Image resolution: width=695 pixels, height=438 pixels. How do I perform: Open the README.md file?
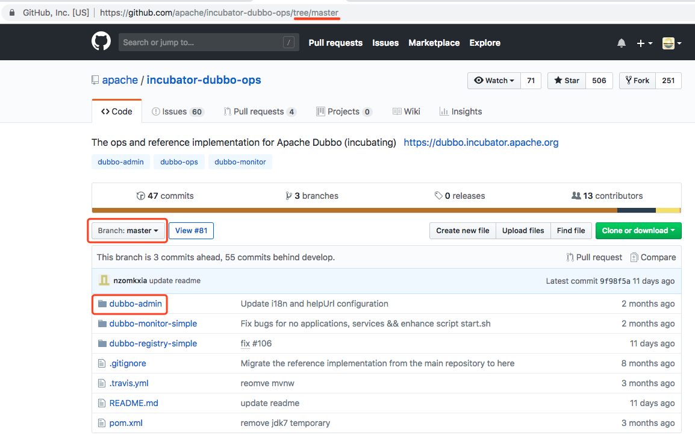(x=134, y=403)
